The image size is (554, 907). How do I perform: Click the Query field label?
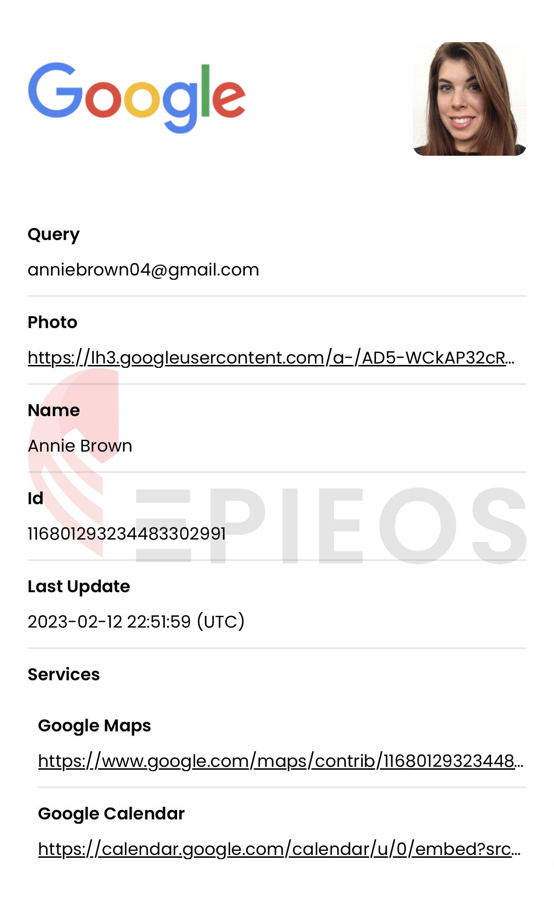54,235
